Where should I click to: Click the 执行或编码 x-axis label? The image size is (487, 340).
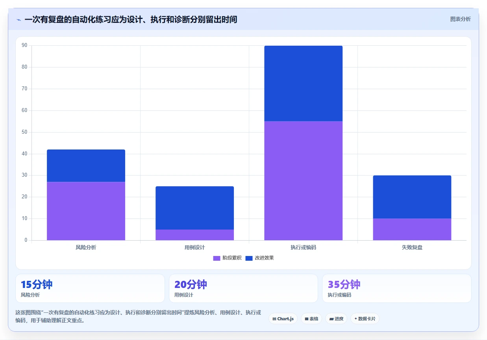point(303,247)
